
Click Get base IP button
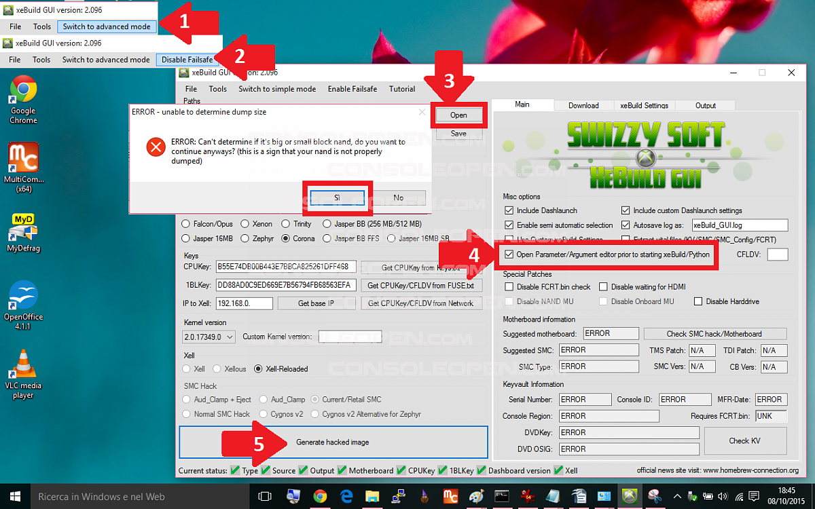point(316,303)
